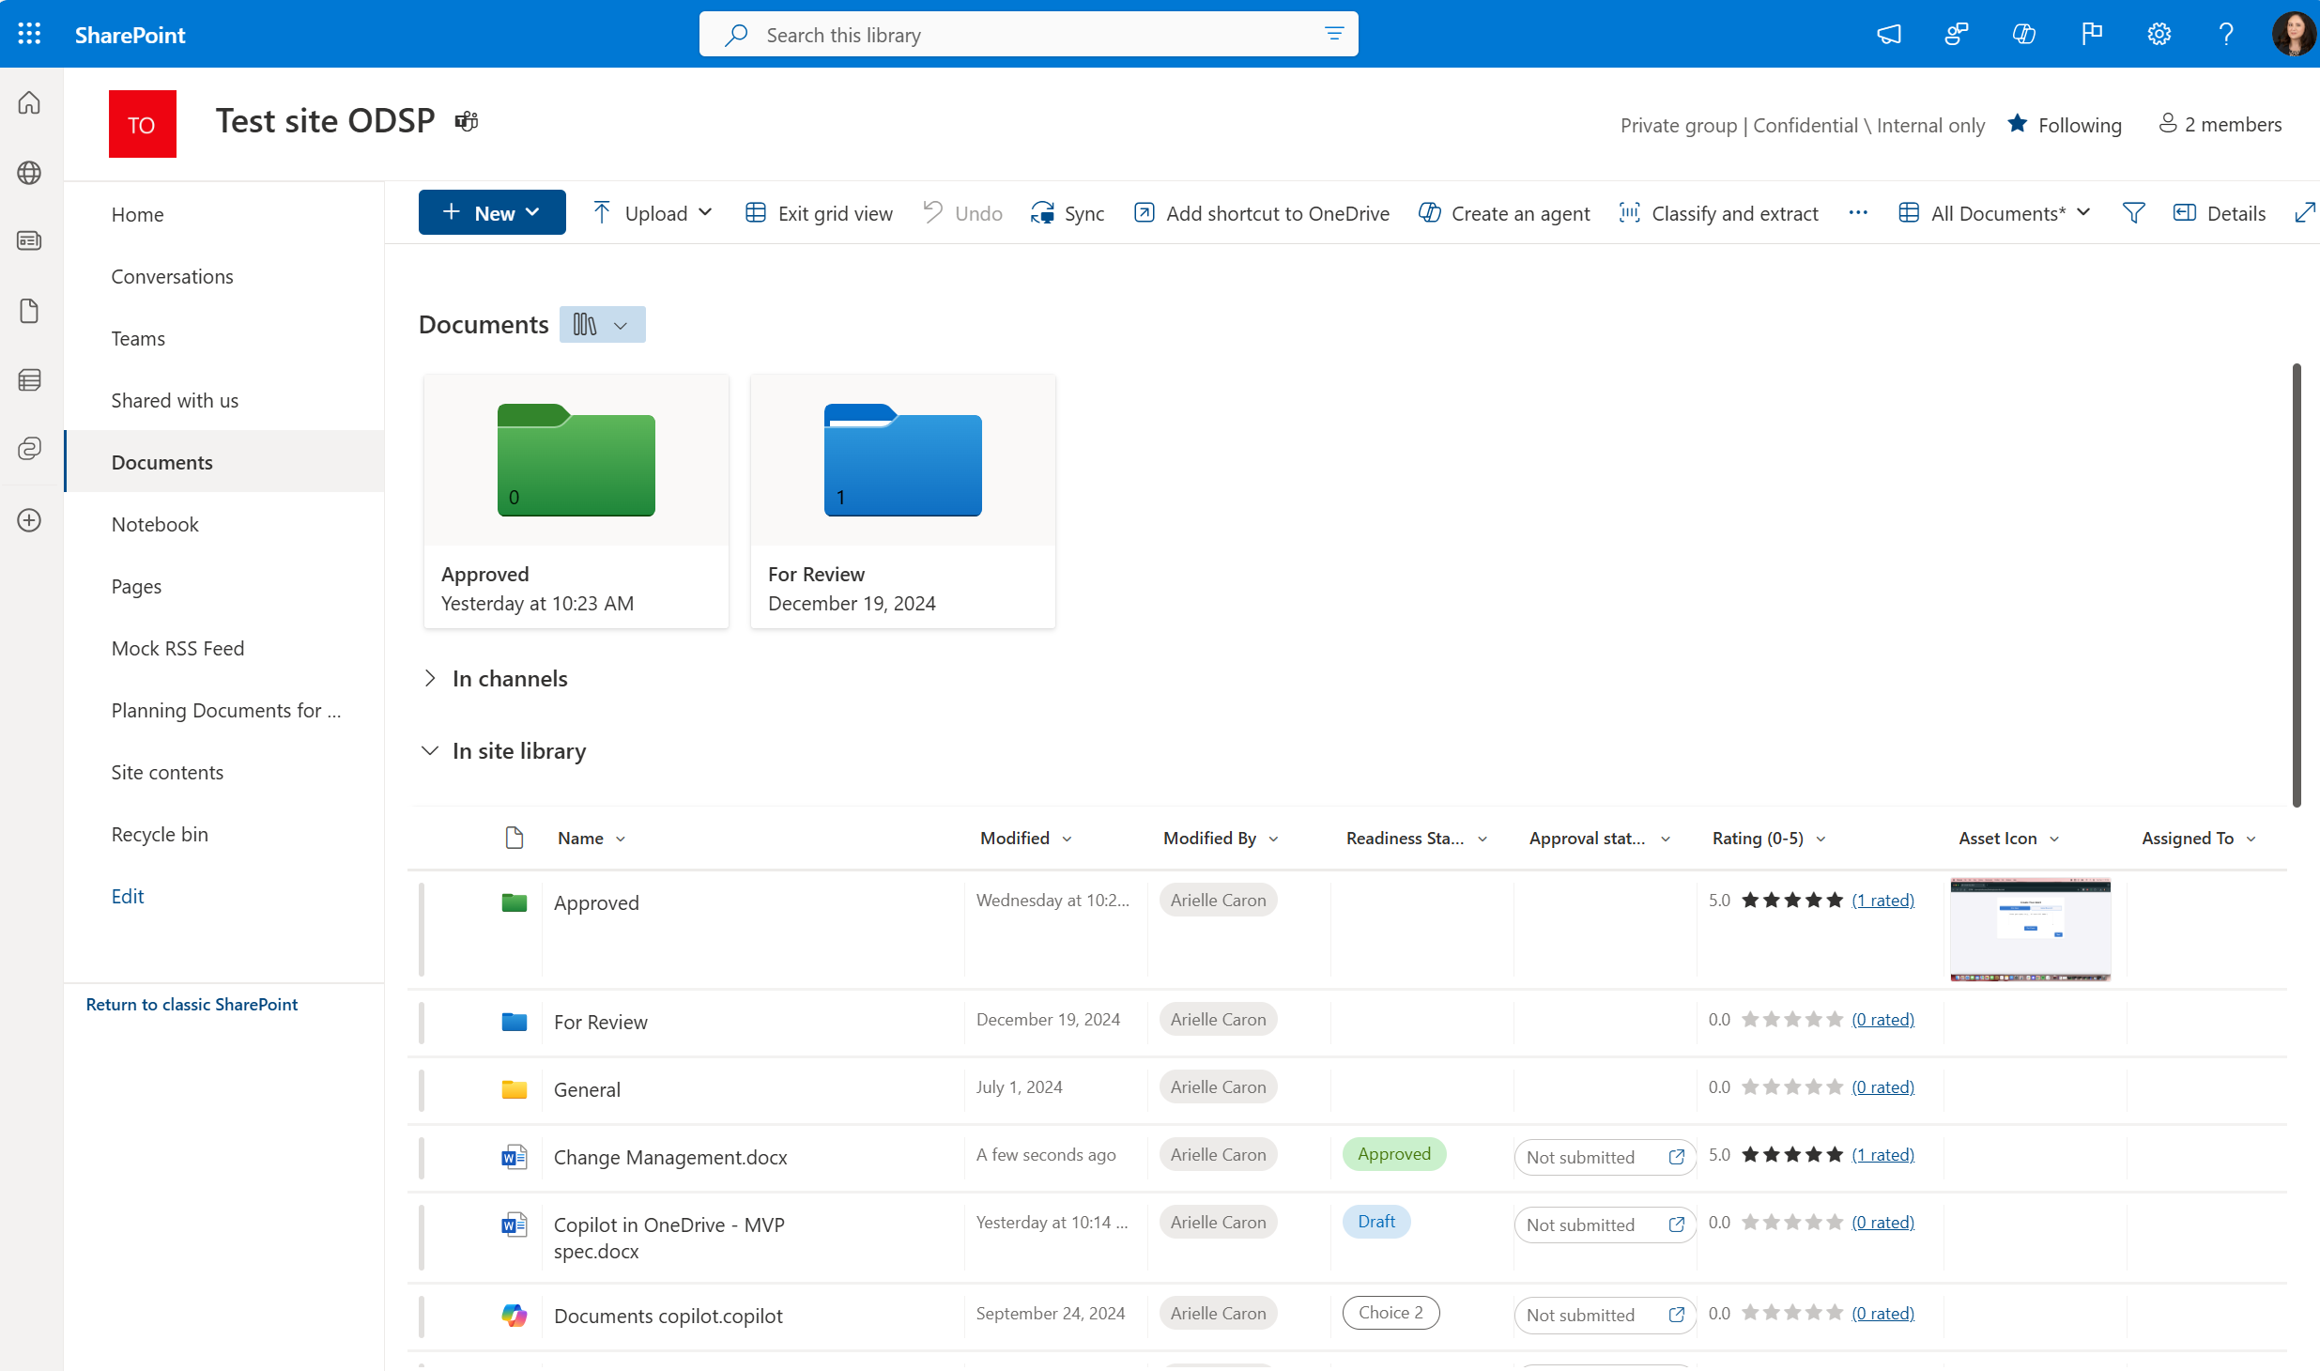Set fifth rating star for For Review

pyautogui.click(x=1835, y=1019)
